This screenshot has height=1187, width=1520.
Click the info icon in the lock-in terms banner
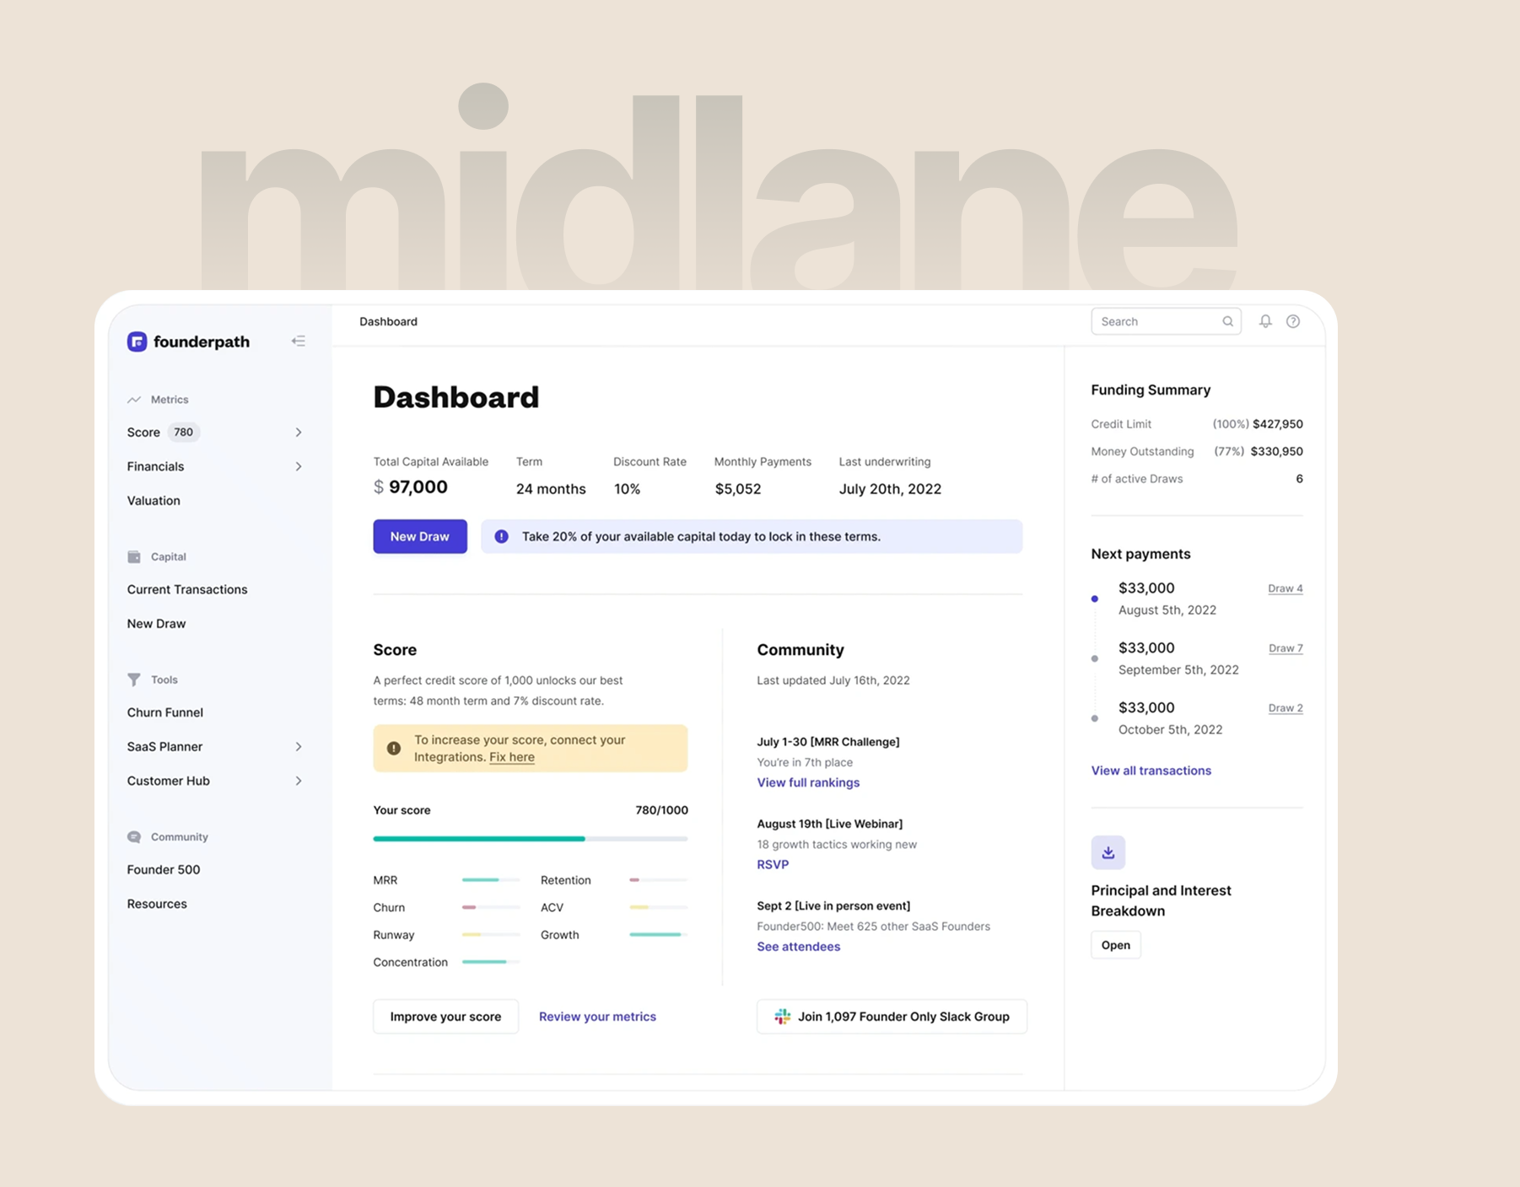click(501, 536)
